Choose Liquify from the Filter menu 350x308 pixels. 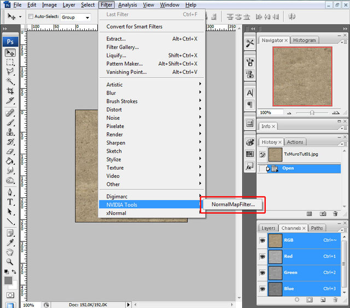[x=116, y=55]
